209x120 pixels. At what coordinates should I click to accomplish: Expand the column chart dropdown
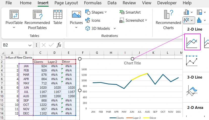(x=192, y=12)
